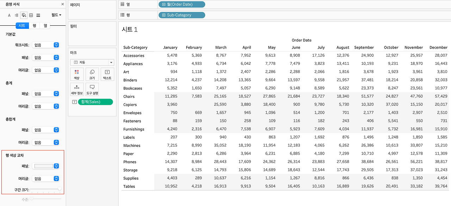Open the borders formatting icon
The height and width of the screenshot is (206, 451).
(x=31, y=15)
